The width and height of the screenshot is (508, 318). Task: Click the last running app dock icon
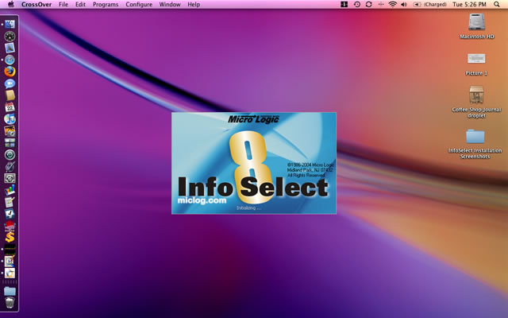[x=10, y=273]
